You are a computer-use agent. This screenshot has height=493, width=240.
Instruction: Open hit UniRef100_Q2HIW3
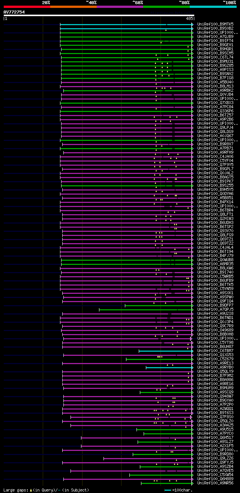tap(215, 218)
